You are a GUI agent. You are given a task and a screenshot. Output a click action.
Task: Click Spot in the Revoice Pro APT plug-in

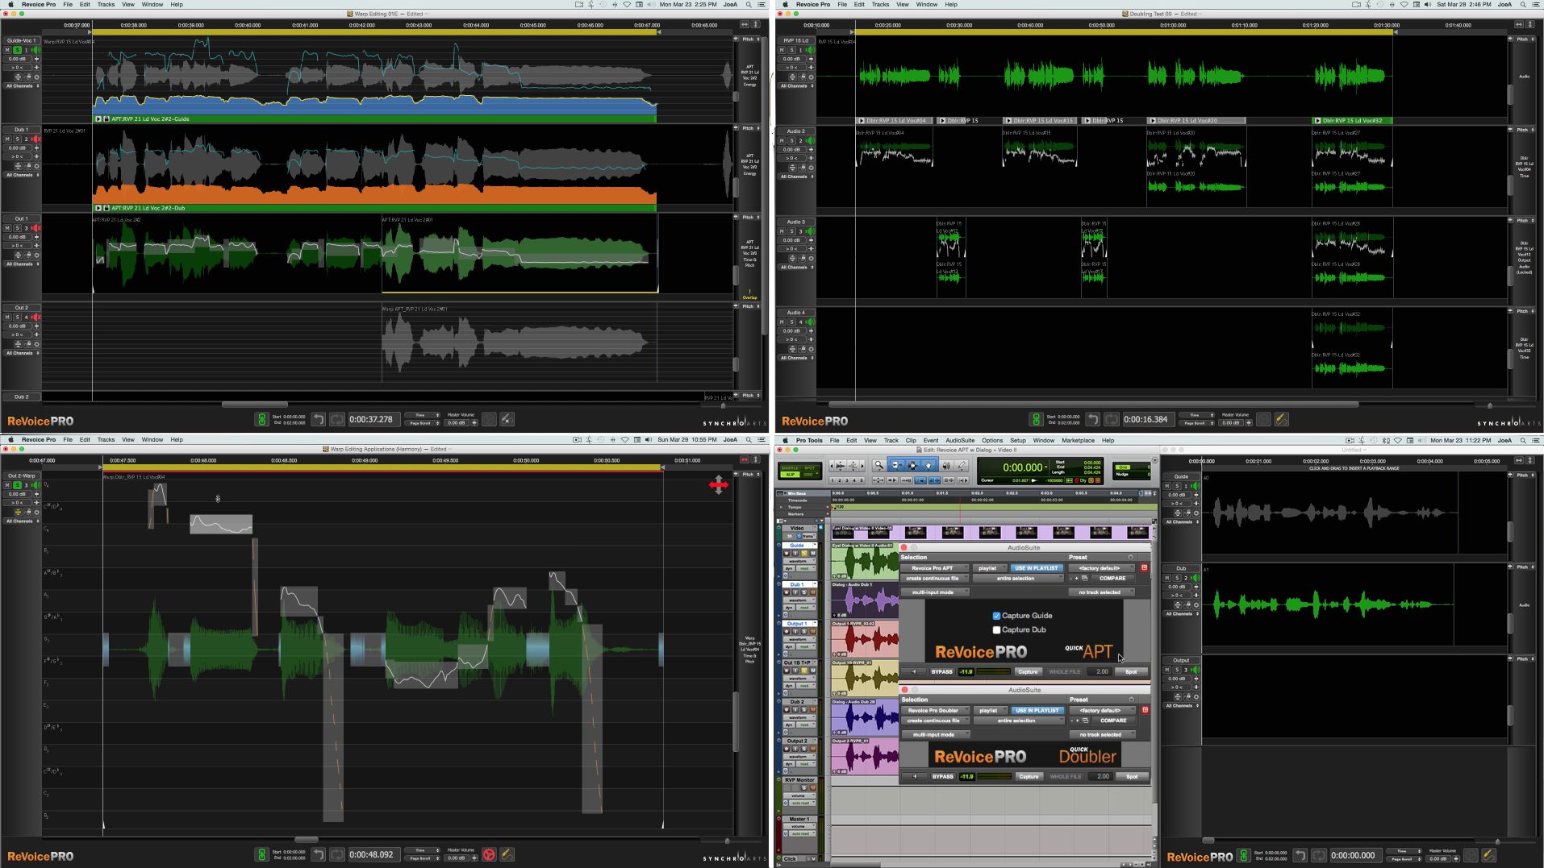pos(1131,671)
